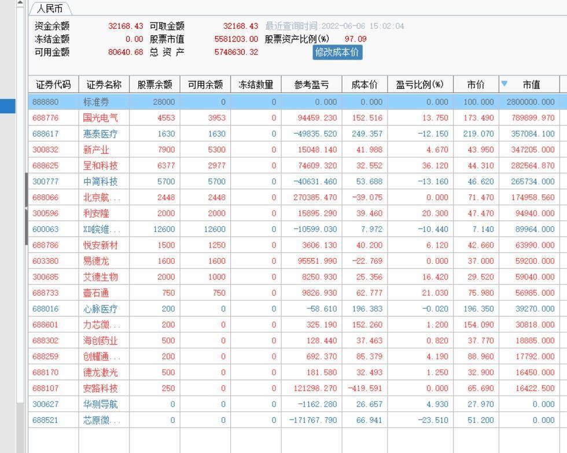
Task: Select stock 海创药业
Action: (x=100, y=341)
